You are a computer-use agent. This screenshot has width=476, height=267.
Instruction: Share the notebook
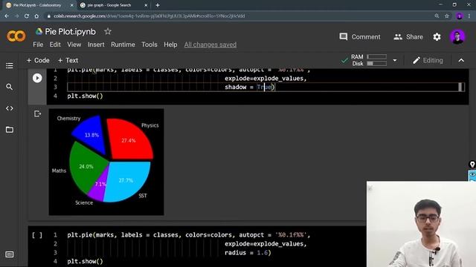408,37
